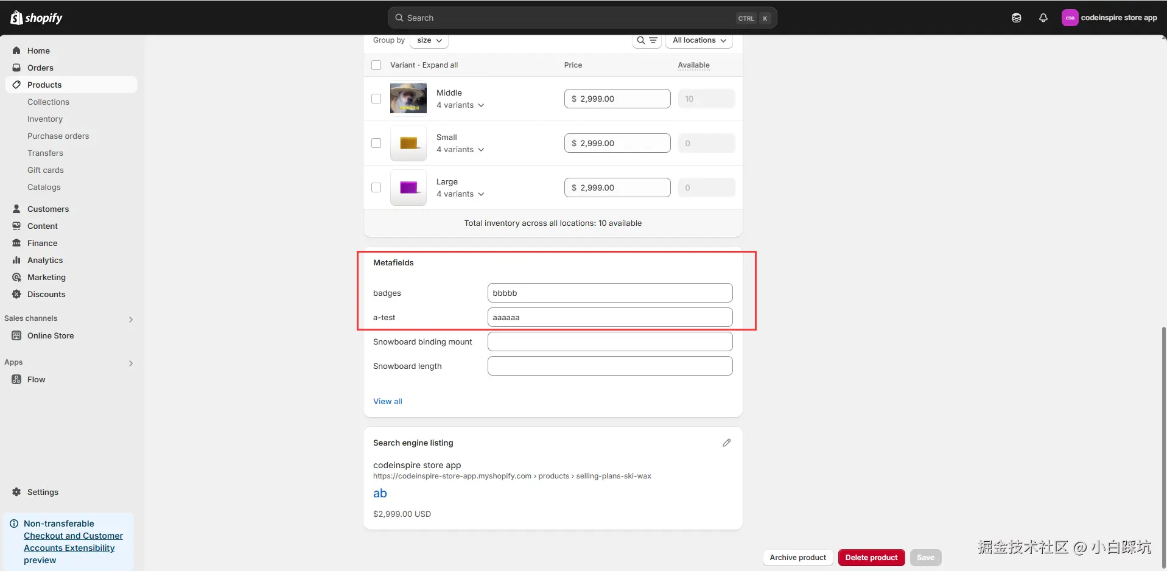Screen dimensions: 1167x571
Task: Click Expand all in the variant header
Action: (440, 65)
